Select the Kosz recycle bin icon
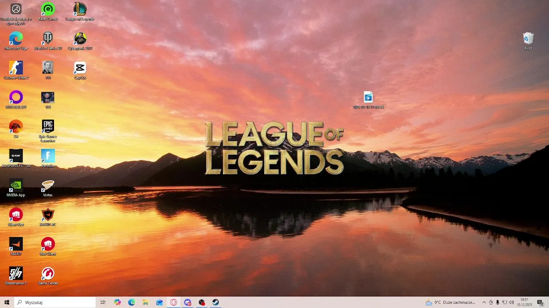This screenshot has width=549, height=308. (x=528, y=41)
